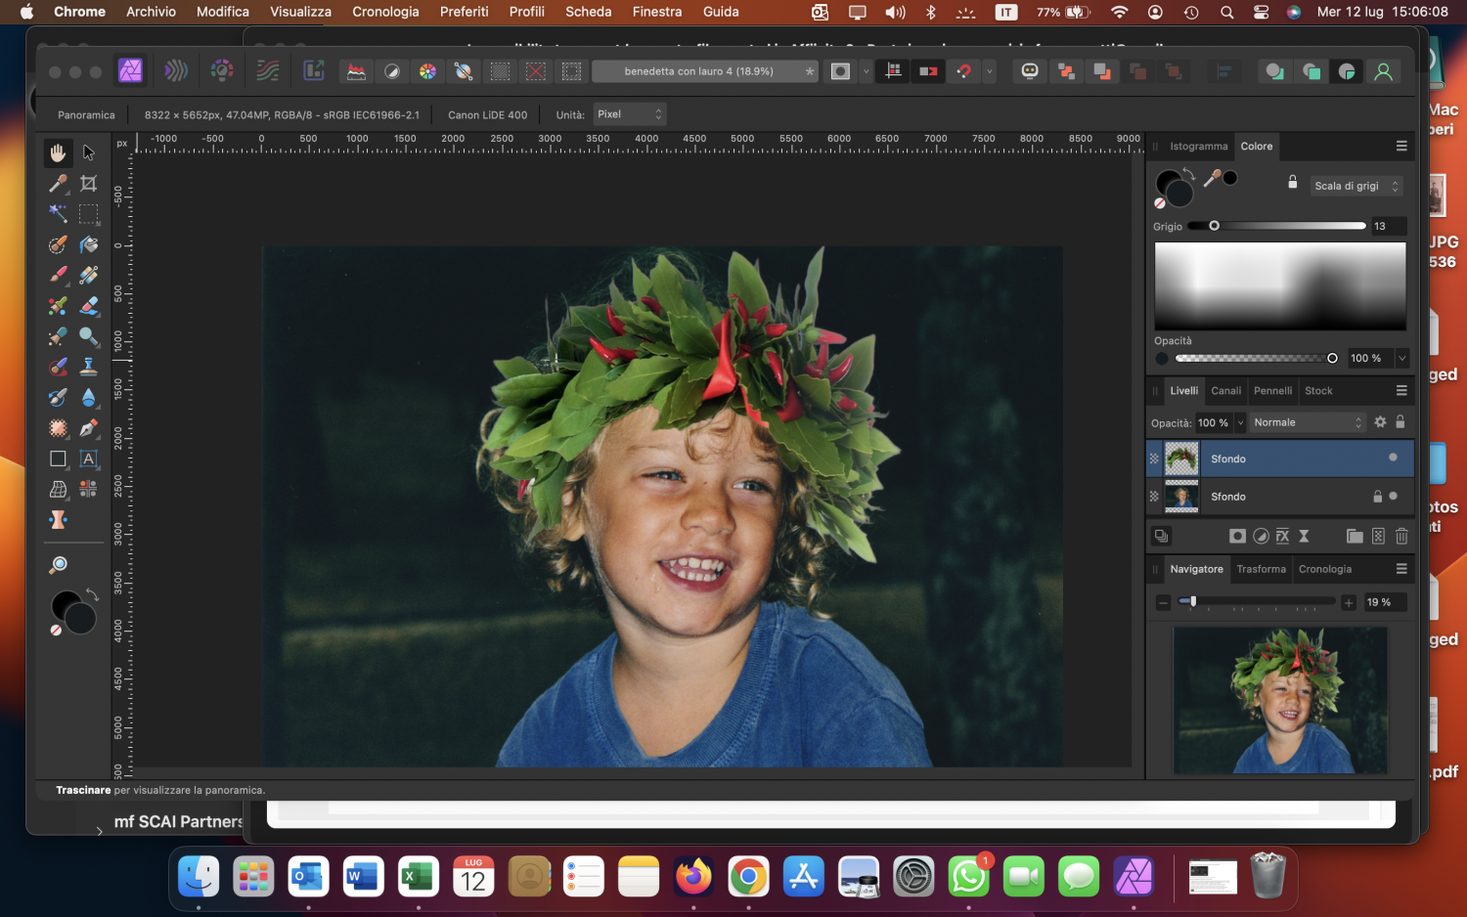The image size is (1467, 917).
Task: Click the Navigatore preview thumbnail
Action: (x=1279, y=700)
